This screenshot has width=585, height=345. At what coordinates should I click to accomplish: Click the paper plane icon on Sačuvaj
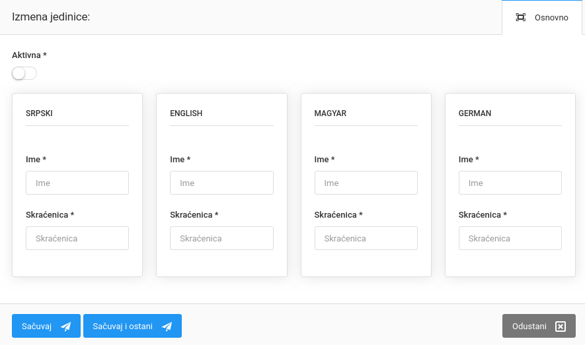click(x=65, y=326)
